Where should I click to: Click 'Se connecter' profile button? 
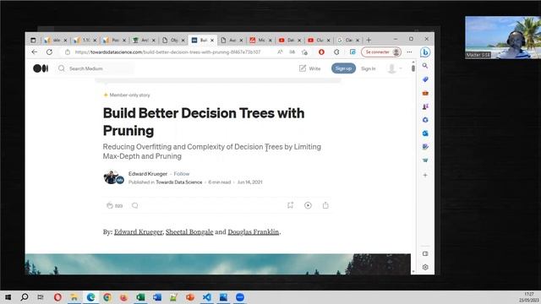(381, 52)
